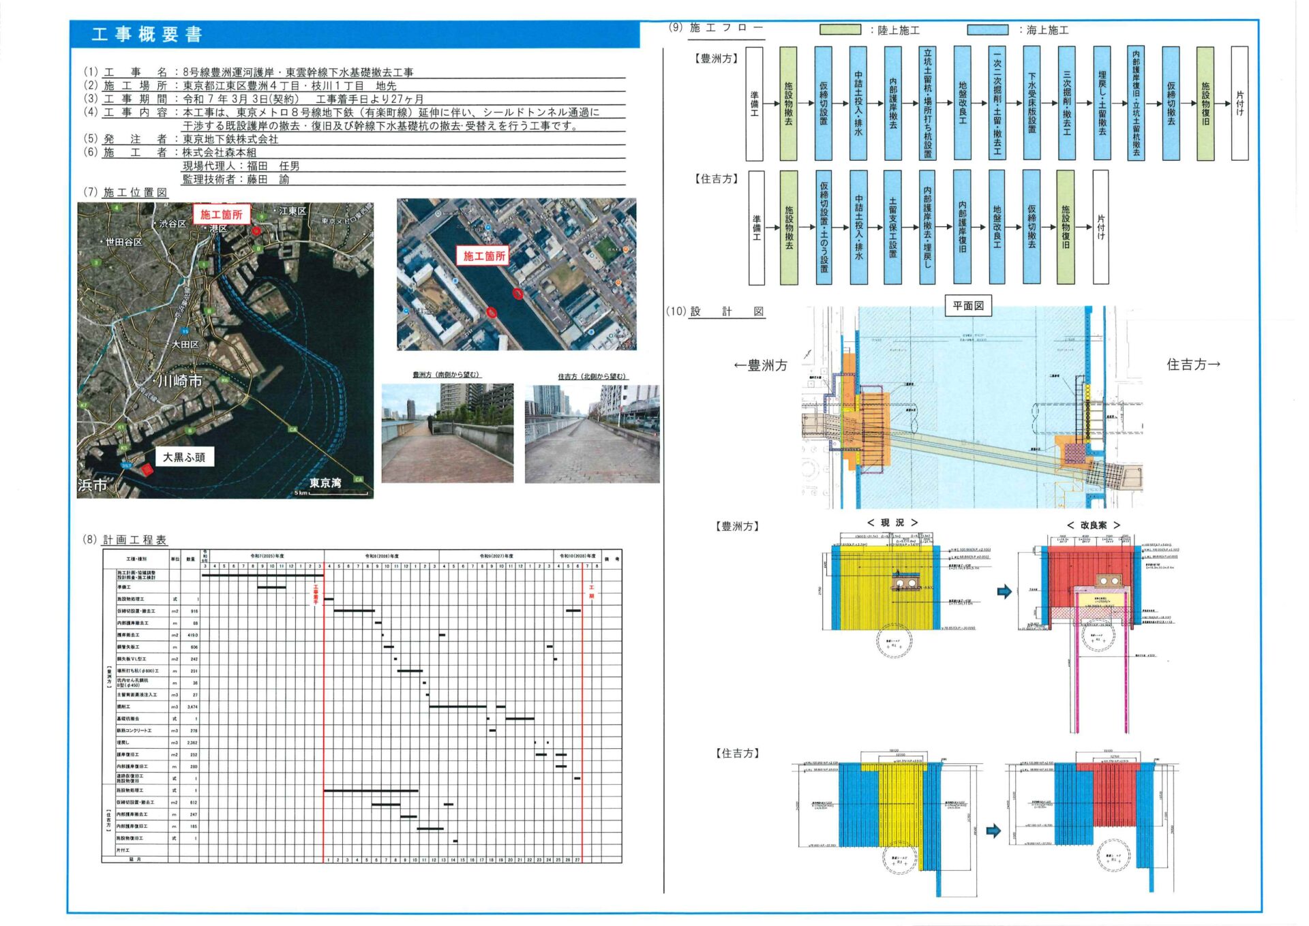Click the caption 豊洲方(南側から望む)
The height and width of the screenshot is (926, 1309).
click(x=447, y=375)
